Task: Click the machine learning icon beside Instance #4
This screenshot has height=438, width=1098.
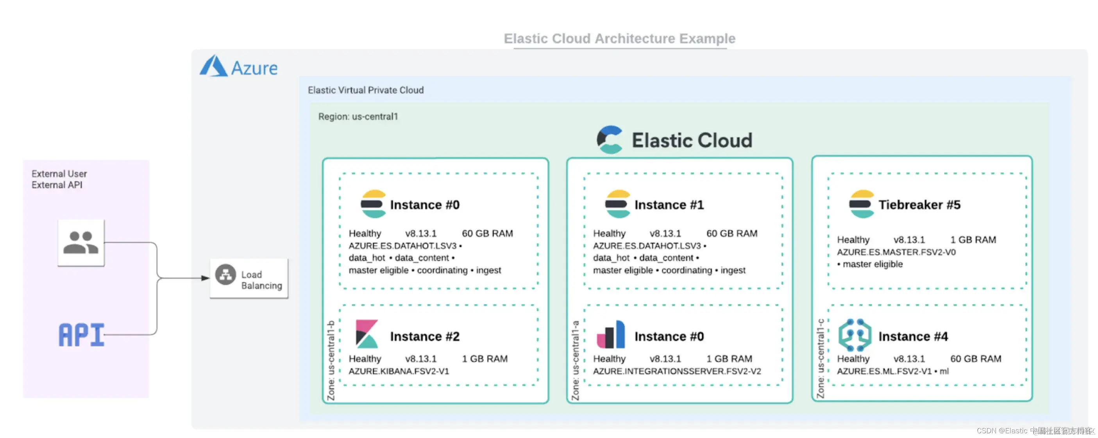Action: click(x=855, y=335)
